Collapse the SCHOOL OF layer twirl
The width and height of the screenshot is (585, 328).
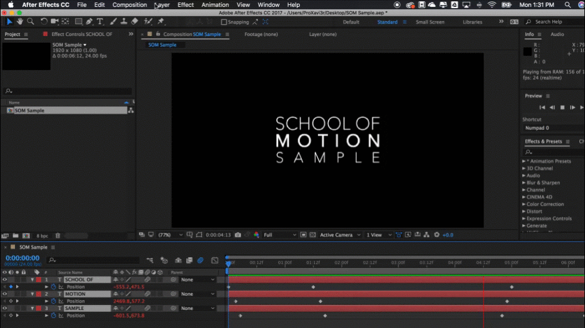pos(32,280)
